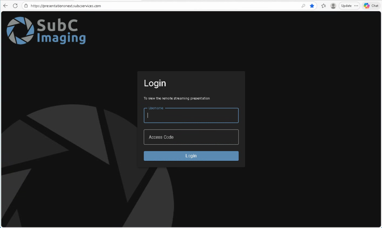Screen dimensions: 382x228
Task: Focus the Username input field
Action: [x=191, y=116]
